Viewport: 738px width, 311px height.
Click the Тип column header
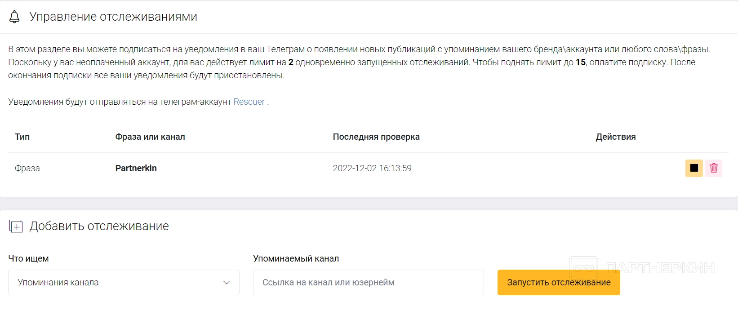point(22,137)
